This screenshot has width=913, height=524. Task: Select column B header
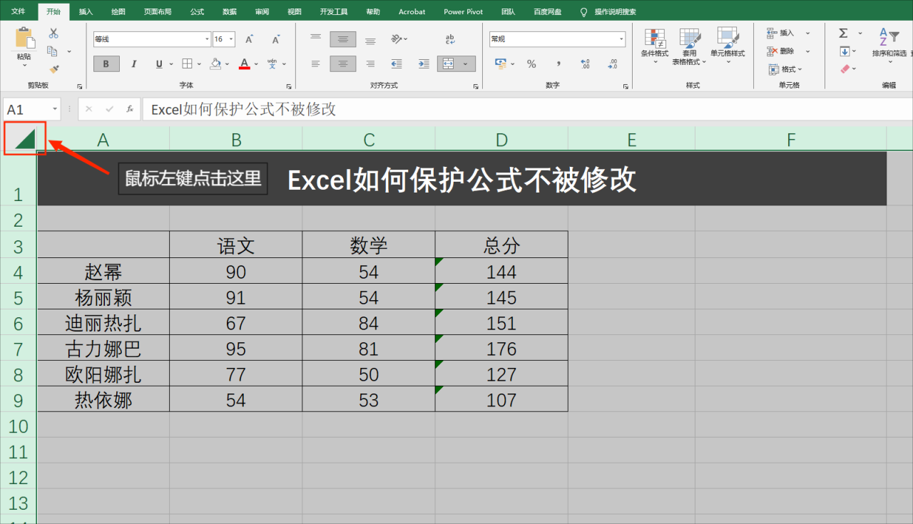click(x=236, y=140)
